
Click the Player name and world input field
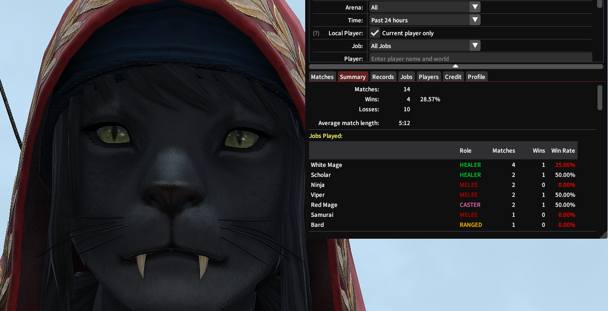[481, 58]
